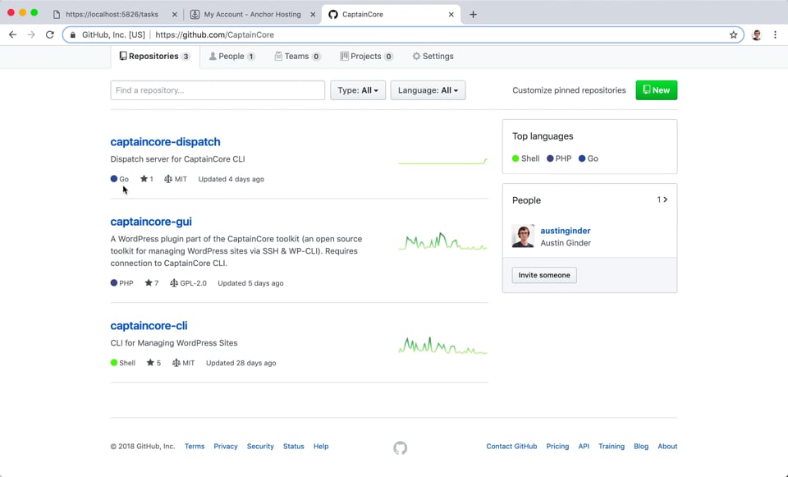Image resolution: width=788 pixels, height=477 pixels.
Task: Go back with the browser back arrow
Action: pyautogui.click(x=12, y=34)
